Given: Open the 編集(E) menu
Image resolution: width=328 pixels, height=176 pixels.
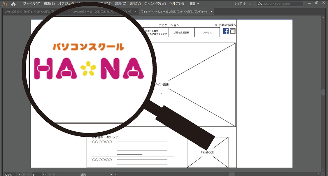Looking at the screenshot, I should 49,3.
